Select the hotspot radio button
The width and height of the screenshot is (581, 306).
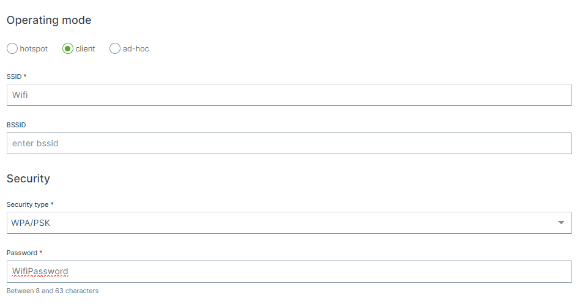(12, 49)
